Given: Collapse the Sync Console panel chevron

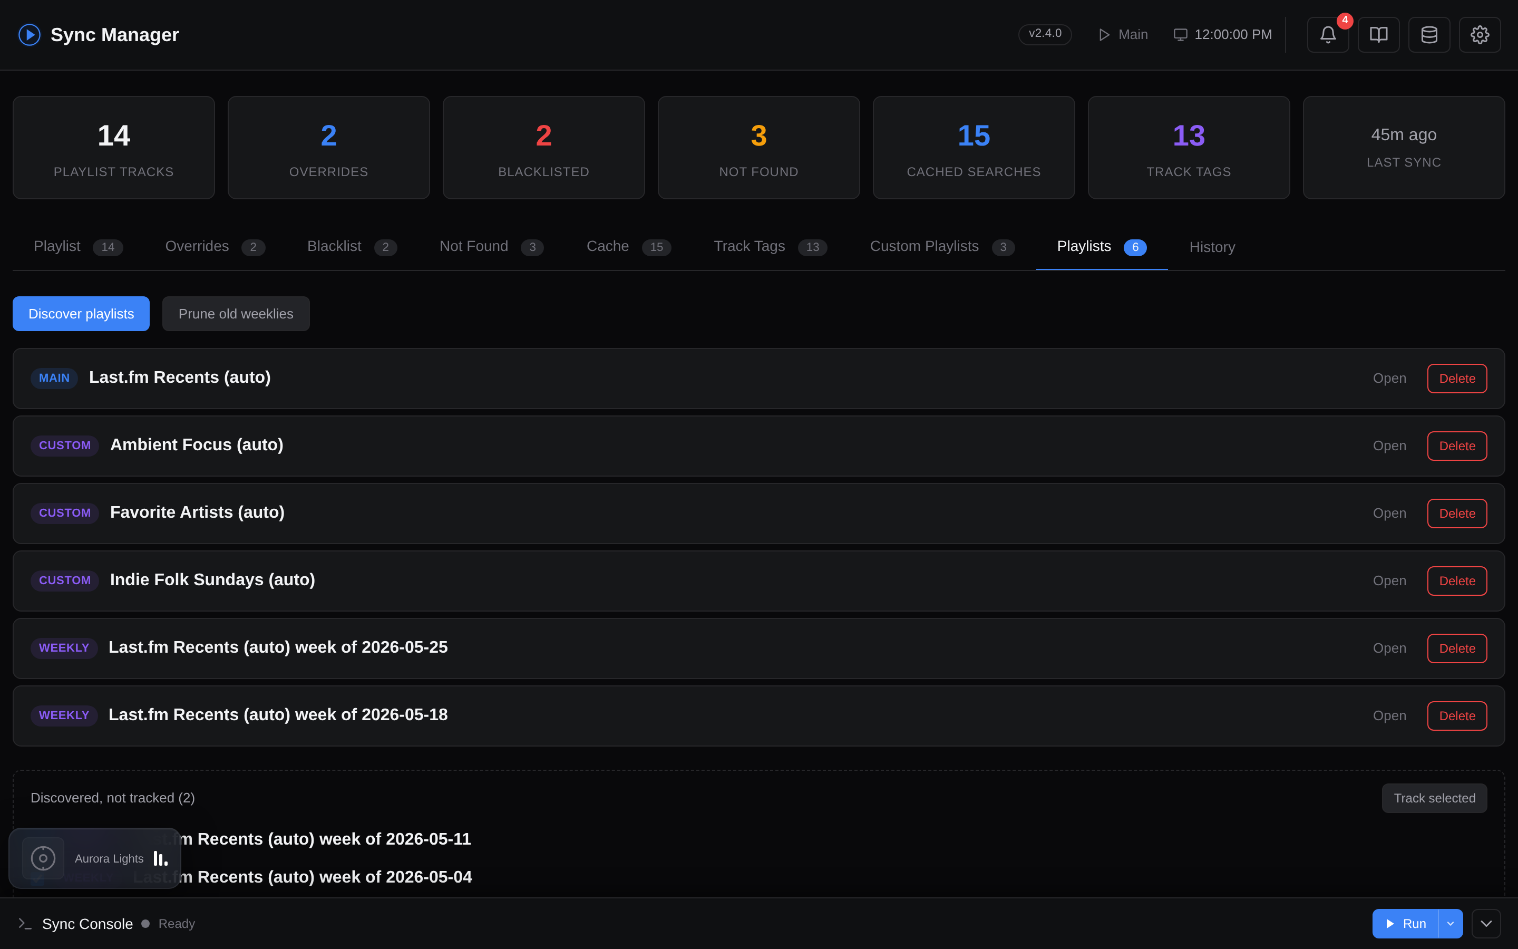Looking at the screenshot, I should (1486, 923).
